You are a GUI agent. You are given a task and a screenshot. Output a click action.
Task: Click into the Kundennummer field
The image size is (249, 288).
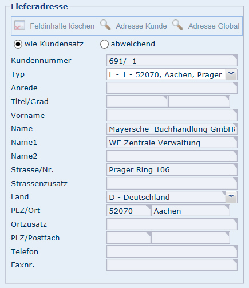click(x=172, y=61)
